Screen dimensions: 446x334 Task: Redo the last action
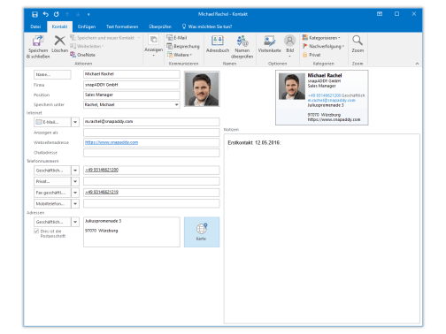(57, 14)
